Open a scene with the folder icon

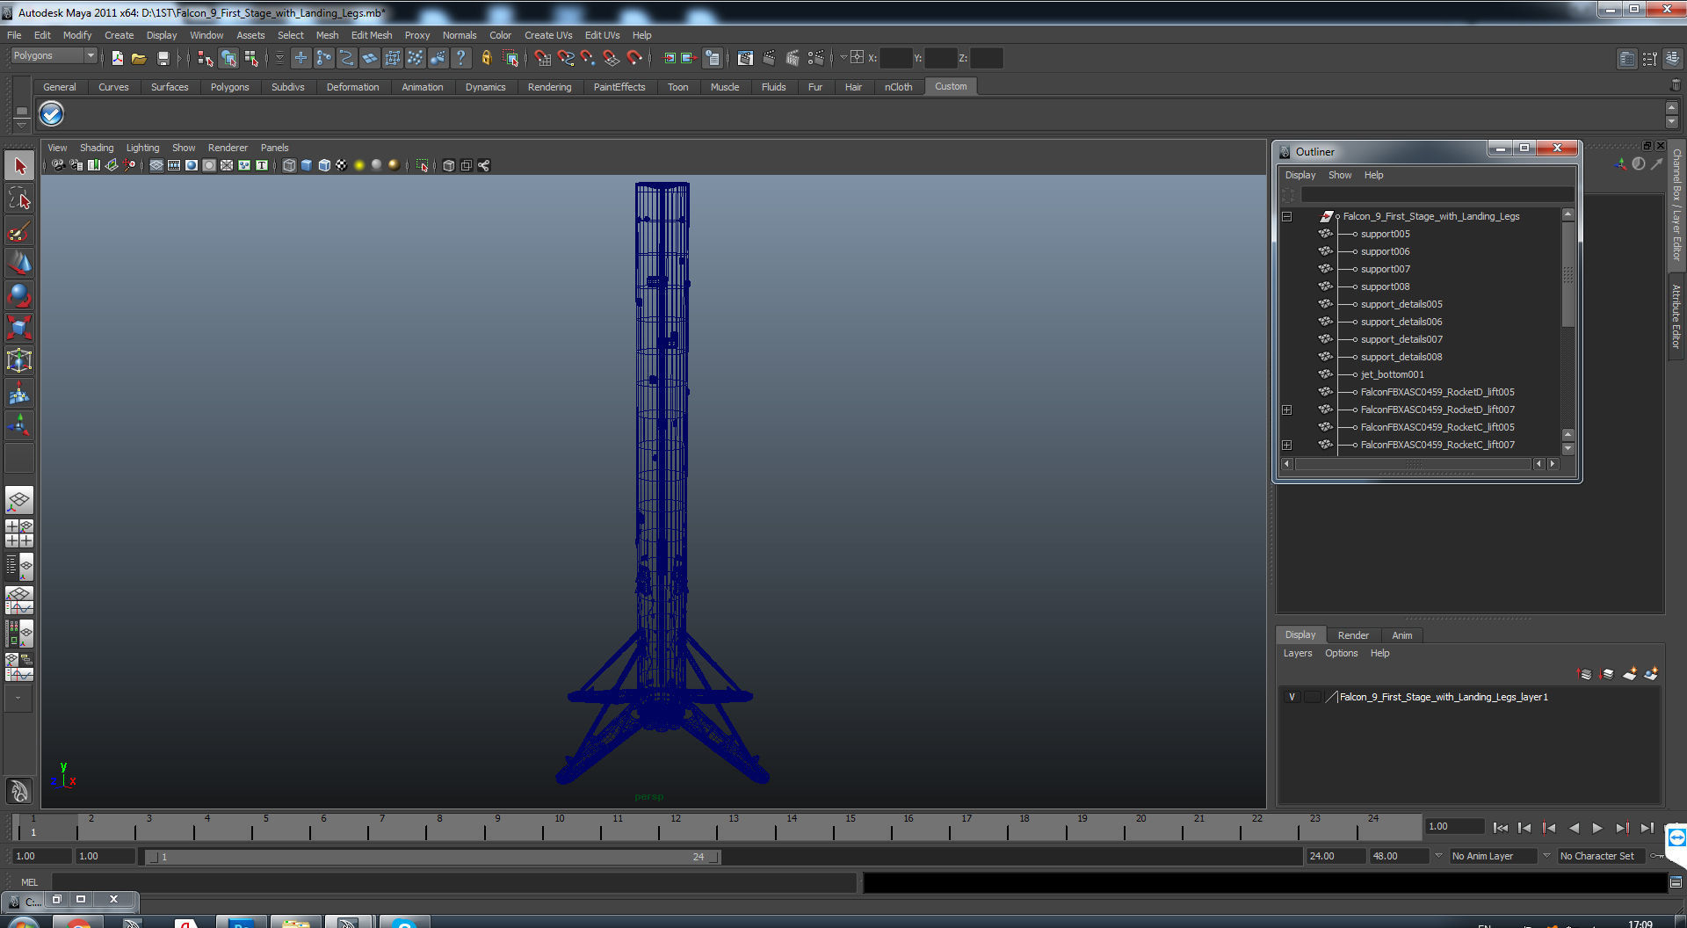pos(139,58)
